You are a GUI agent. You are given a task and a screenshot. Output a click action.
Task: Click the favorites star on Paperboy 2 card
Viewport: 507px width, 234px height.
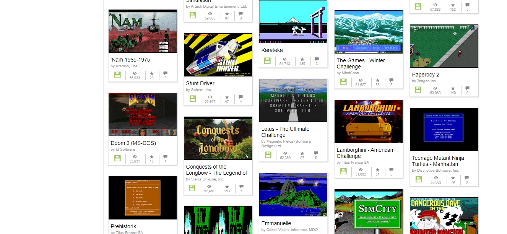tap(453, 88)
